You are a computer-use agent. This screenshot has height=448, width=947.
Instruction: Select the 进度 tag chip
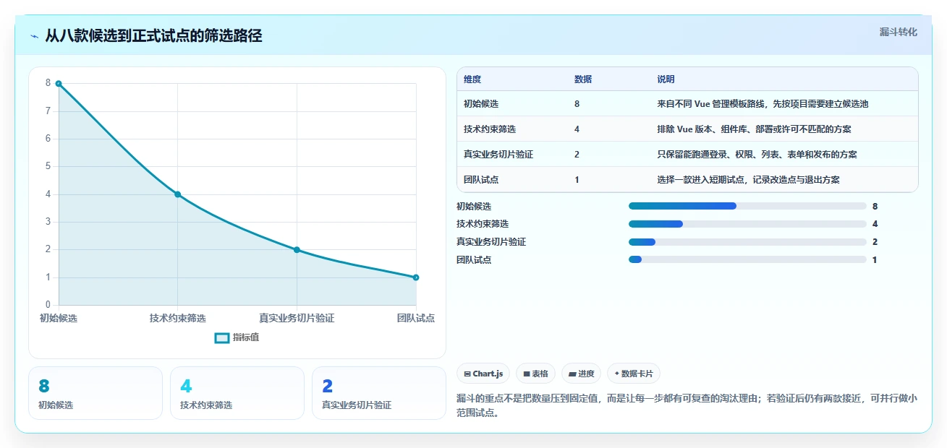[x=582, y=374]
